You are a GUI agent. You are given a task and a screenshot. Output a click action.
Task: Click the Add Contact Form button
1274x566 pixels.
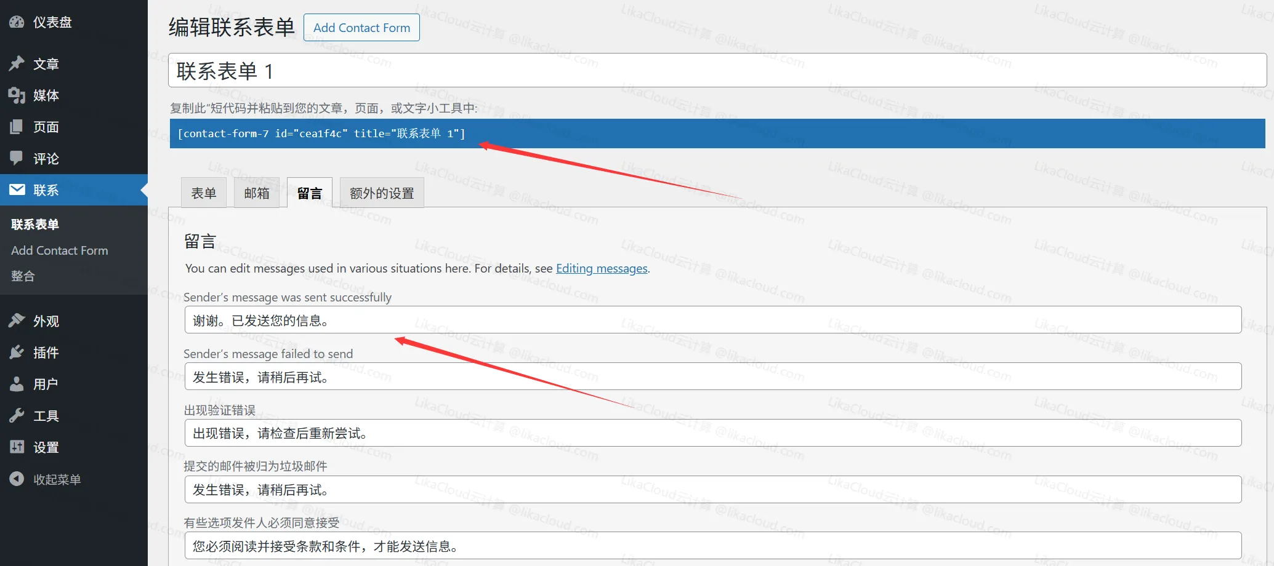click(361, 27)
